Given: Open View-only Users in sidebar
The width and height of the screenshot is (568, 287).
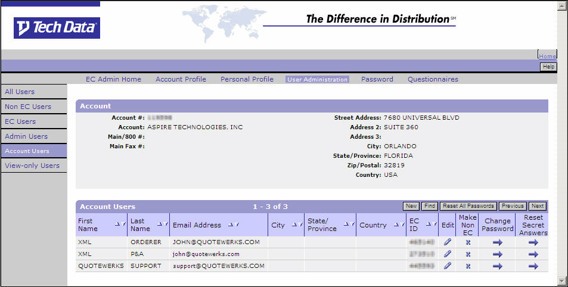Looking at the screenshot, I should (x=34, y=166).
